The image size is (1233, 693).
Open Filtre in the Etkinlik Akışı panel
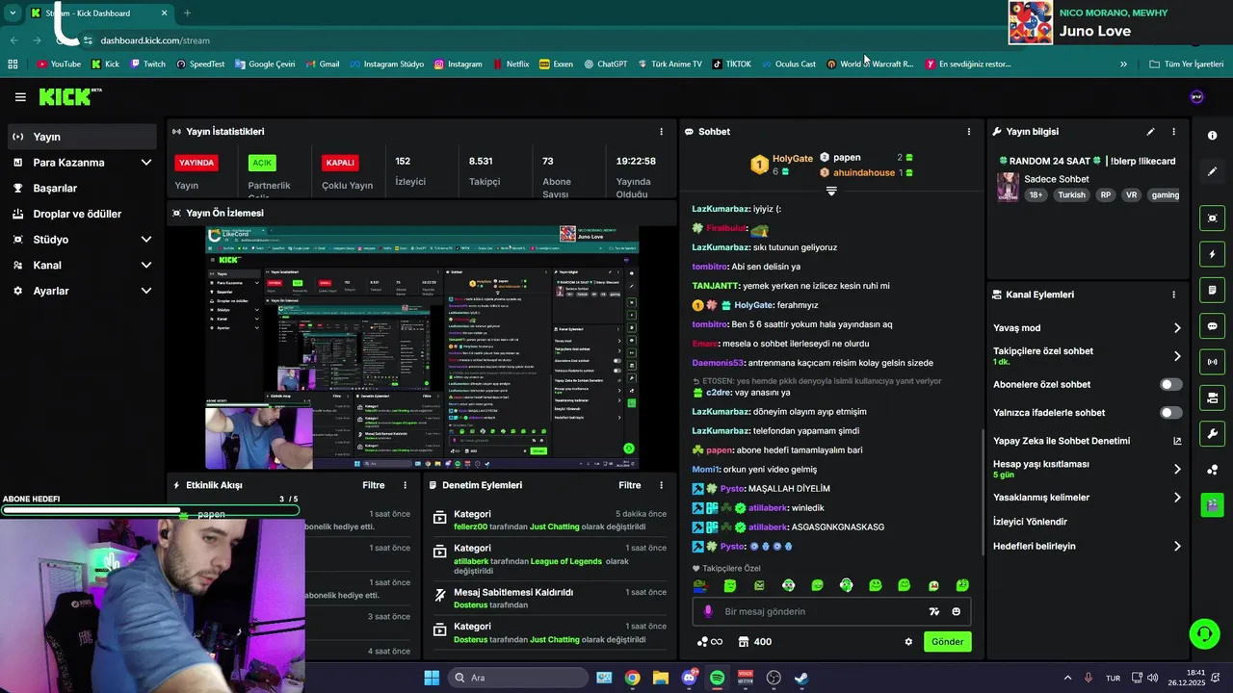coord(374,486)
